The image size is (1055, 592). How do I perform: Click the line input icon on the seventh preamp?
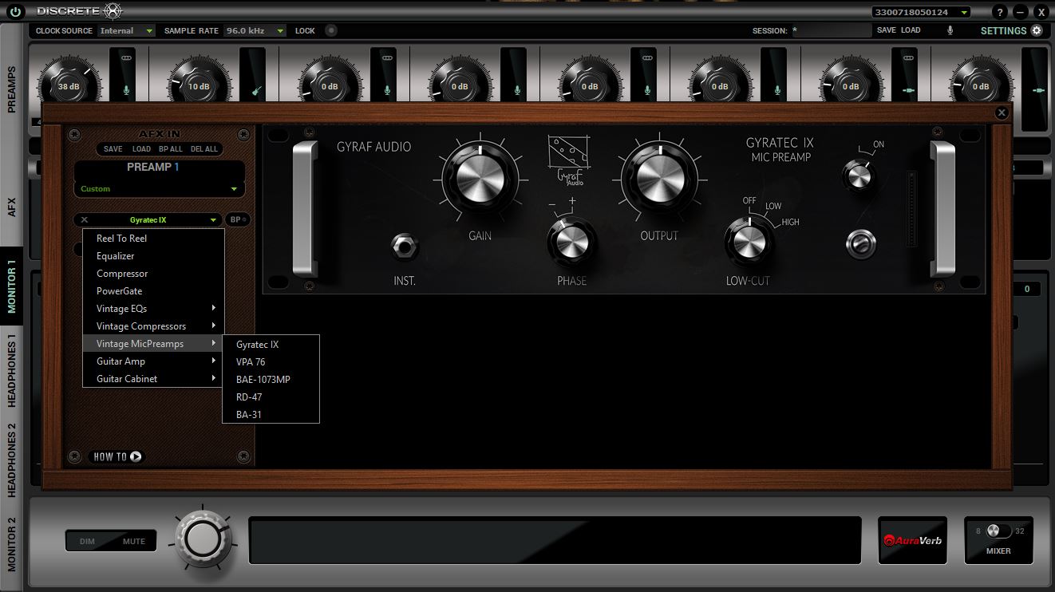(x=908, y=90)
